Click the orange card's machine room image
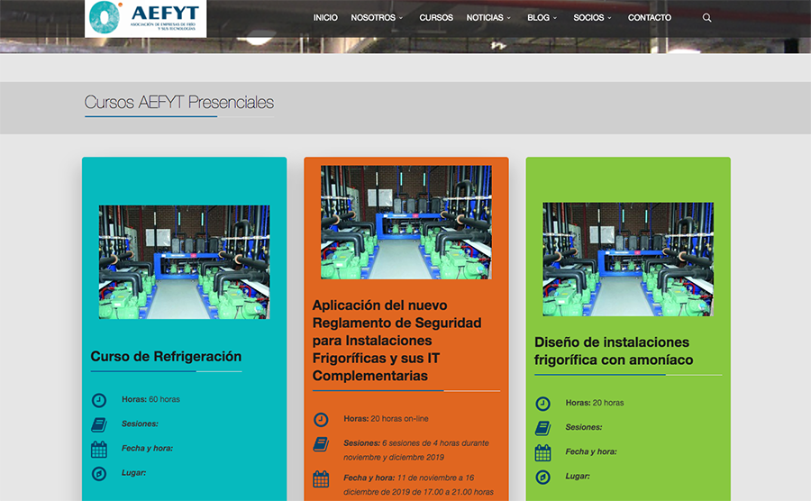 406,223
